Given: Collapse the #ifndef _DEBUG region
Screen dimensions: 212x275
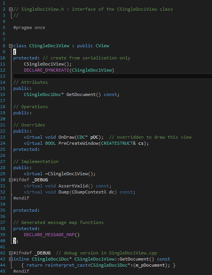Looking at the screenshot, I should 11,253.
